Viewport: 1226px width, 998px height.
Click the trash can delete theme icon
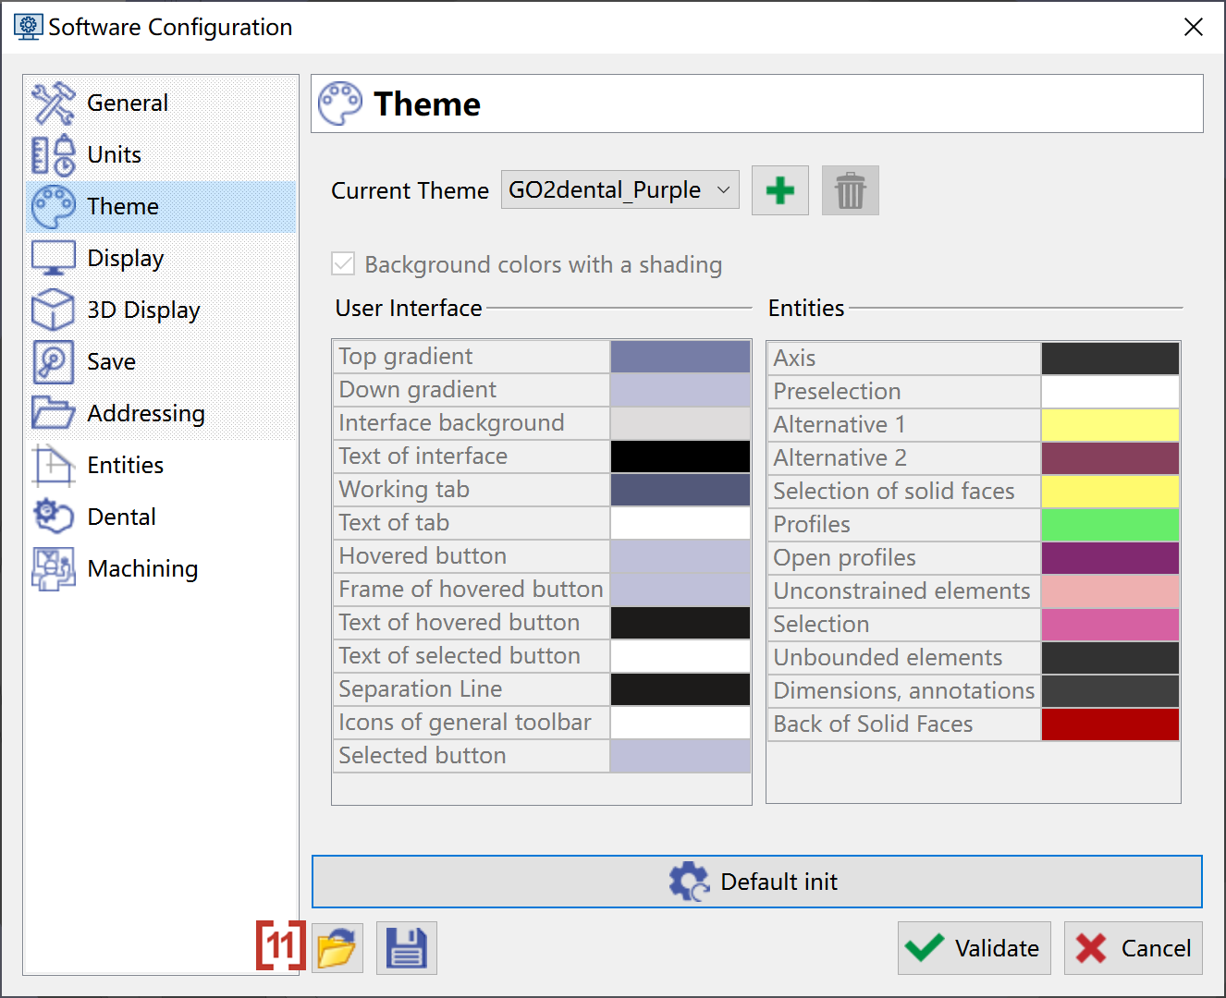point(850,190)
